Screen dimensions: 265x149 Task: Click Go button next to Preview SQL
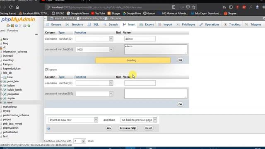(x=108, y=128)
